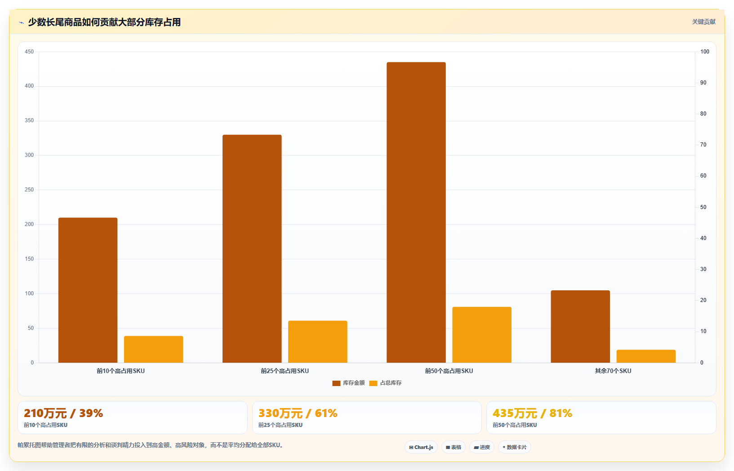Screen dimensions: 734x471
Task: Click the x-axis label 其余70个SKU
Action: tap(613, 371)
